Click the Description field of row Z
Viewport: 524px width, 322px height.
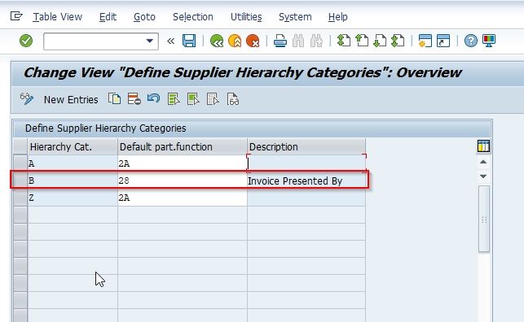[x=306, y=198]
